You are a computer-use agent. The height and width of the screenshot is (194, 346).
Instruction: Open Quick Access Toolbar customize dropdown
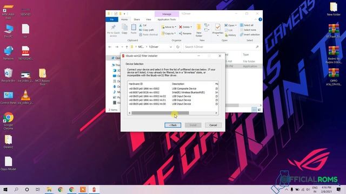coord(124,13)
